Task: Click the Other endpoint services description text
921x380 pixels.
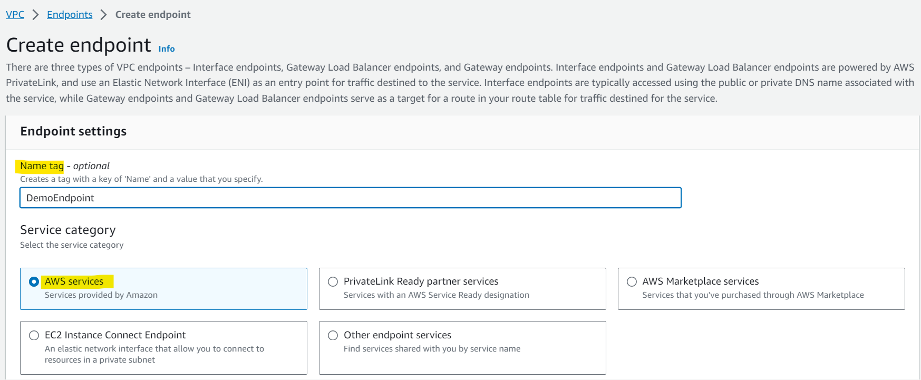Action: (432, 349)
